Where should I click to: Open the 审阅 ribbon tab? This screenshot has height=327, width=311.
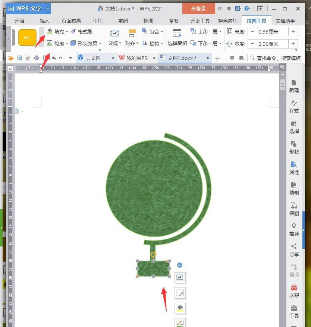click(123, 21)
